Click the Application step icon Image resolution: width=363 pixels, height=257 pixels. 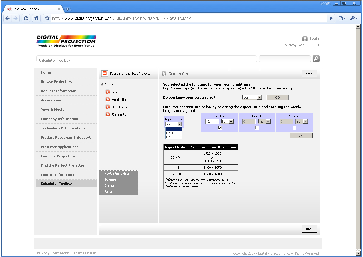[107, 99]
